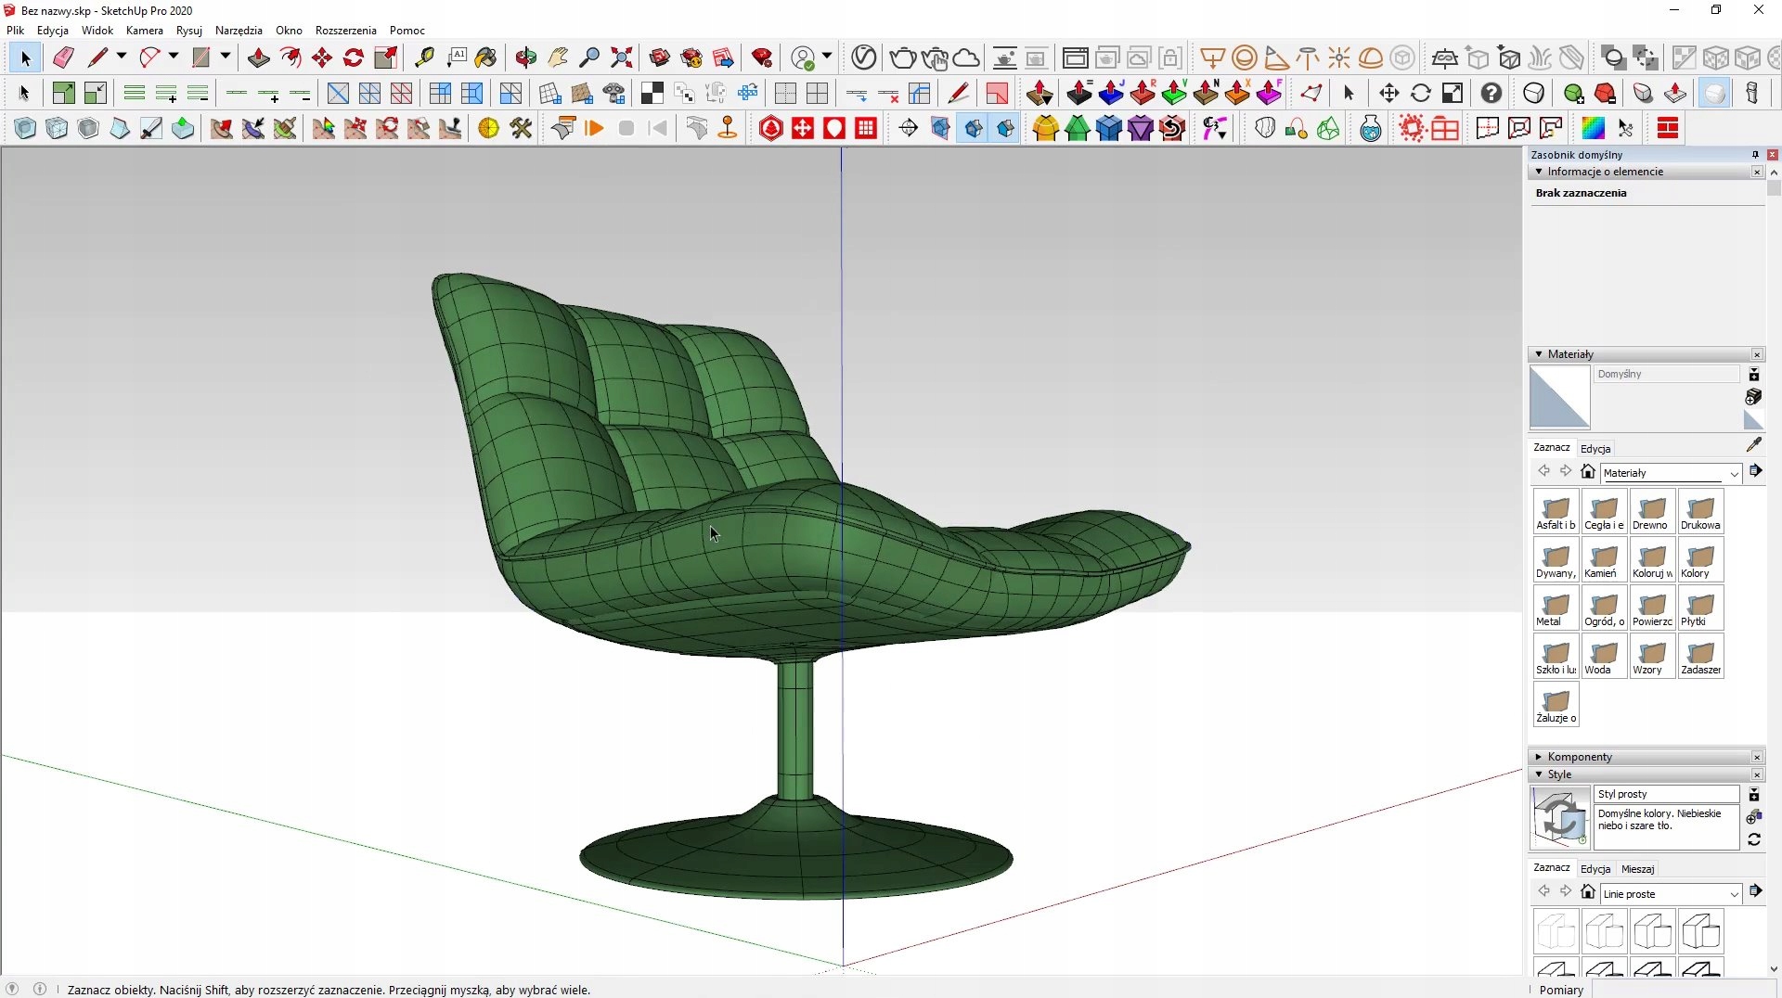Select the Move tool
The height and width of the screenshot is (998, 1782).
tap(322, 58)
